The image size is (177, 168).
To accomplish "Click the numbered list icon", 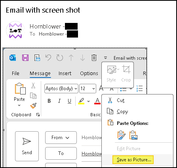I will 139,89.
